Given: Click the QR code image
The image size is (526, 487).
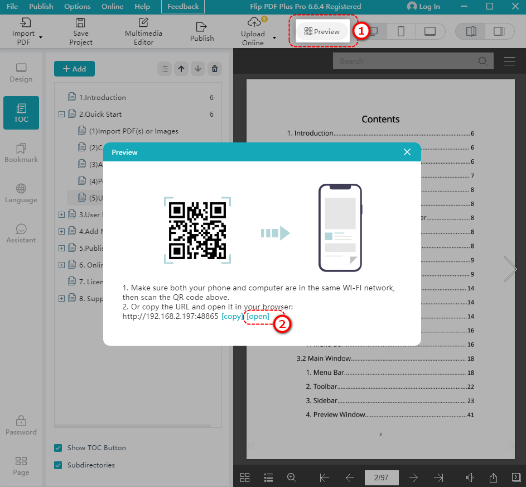Looking at the screenshot, I should click(x=197, y=231).
